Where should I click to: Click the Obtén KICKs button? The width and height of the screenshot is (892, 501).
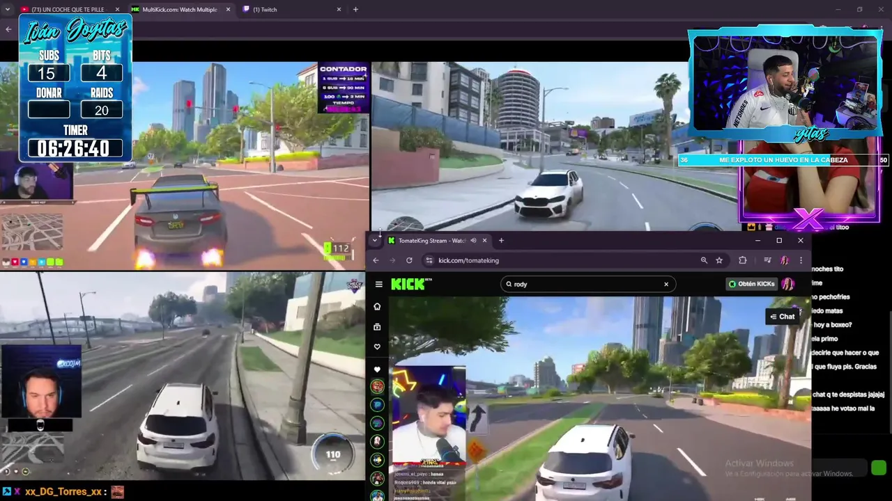(x=751, y=284)
